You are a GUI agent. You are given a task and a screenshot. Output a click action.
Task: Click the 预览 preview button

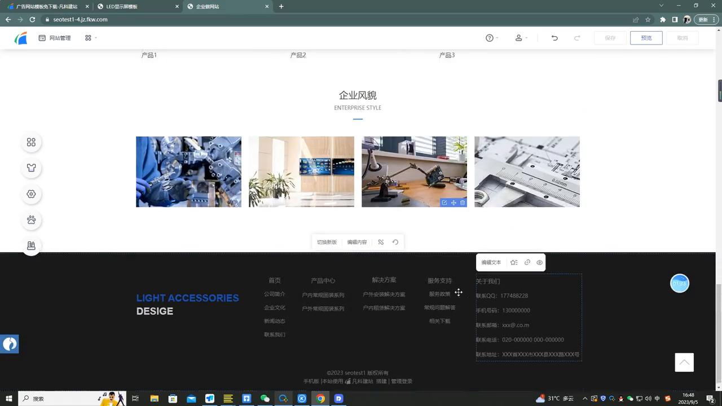pos(646,38)
